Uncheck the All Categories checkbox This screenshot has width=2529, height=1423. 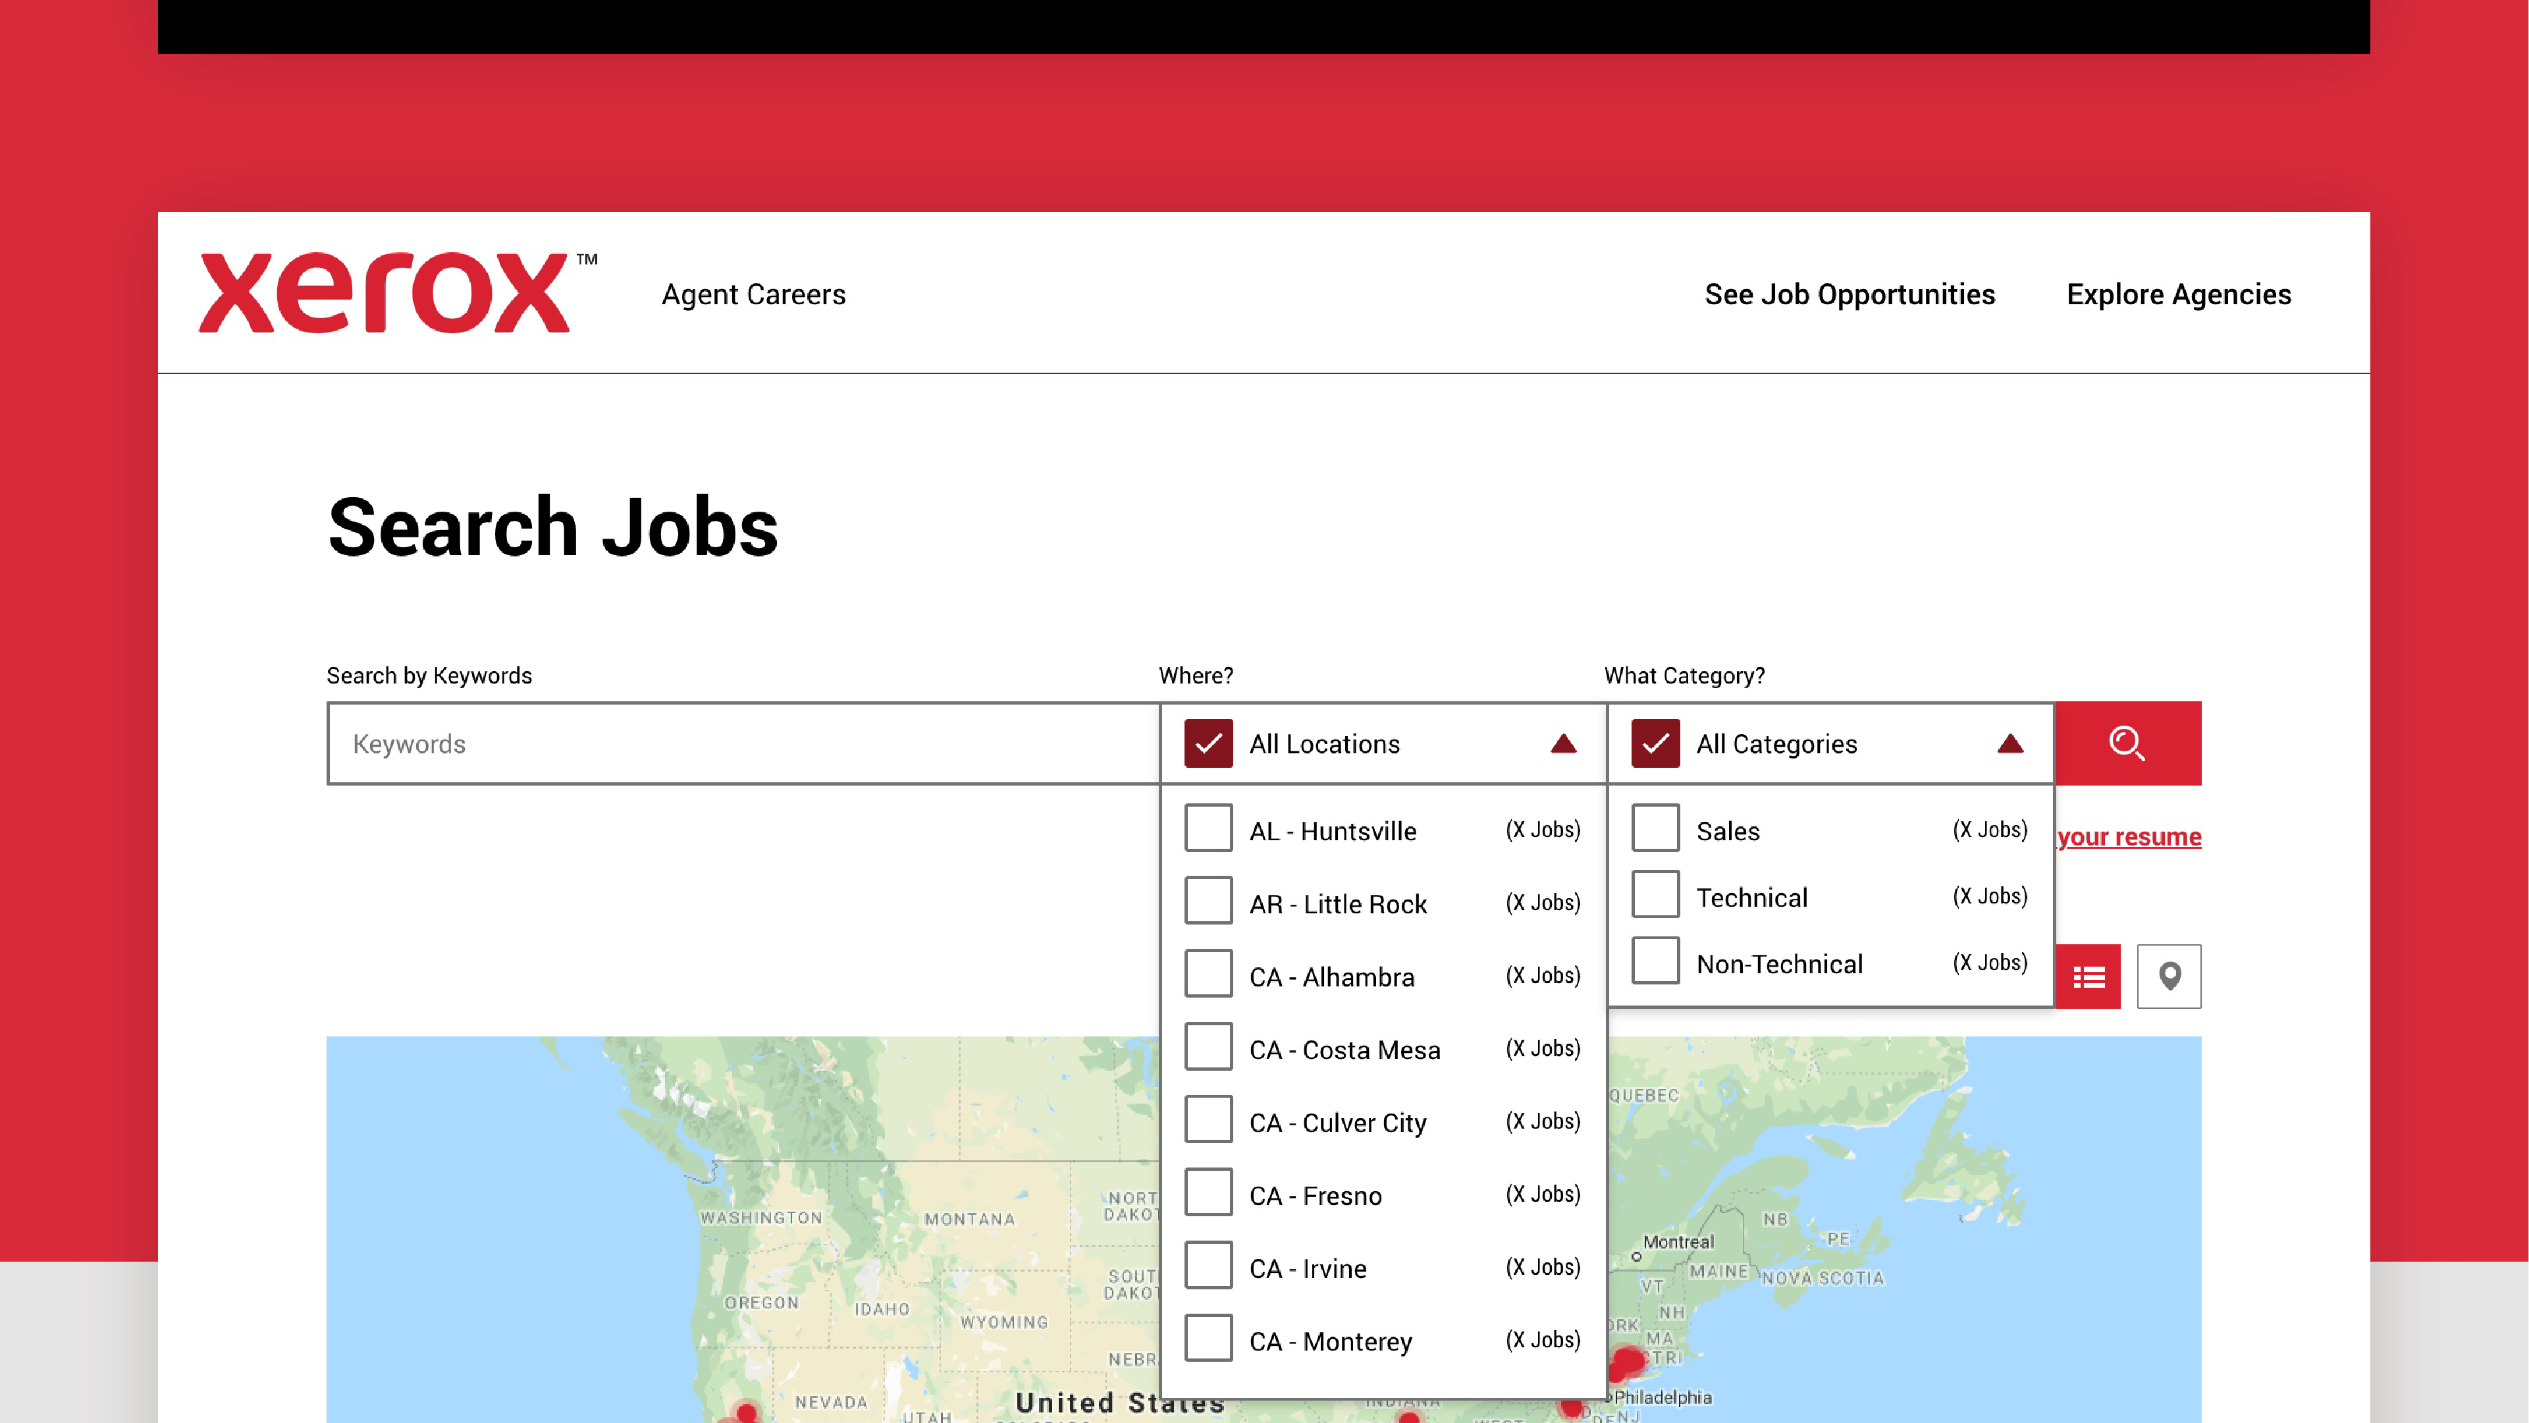(x=1655, y=743)
